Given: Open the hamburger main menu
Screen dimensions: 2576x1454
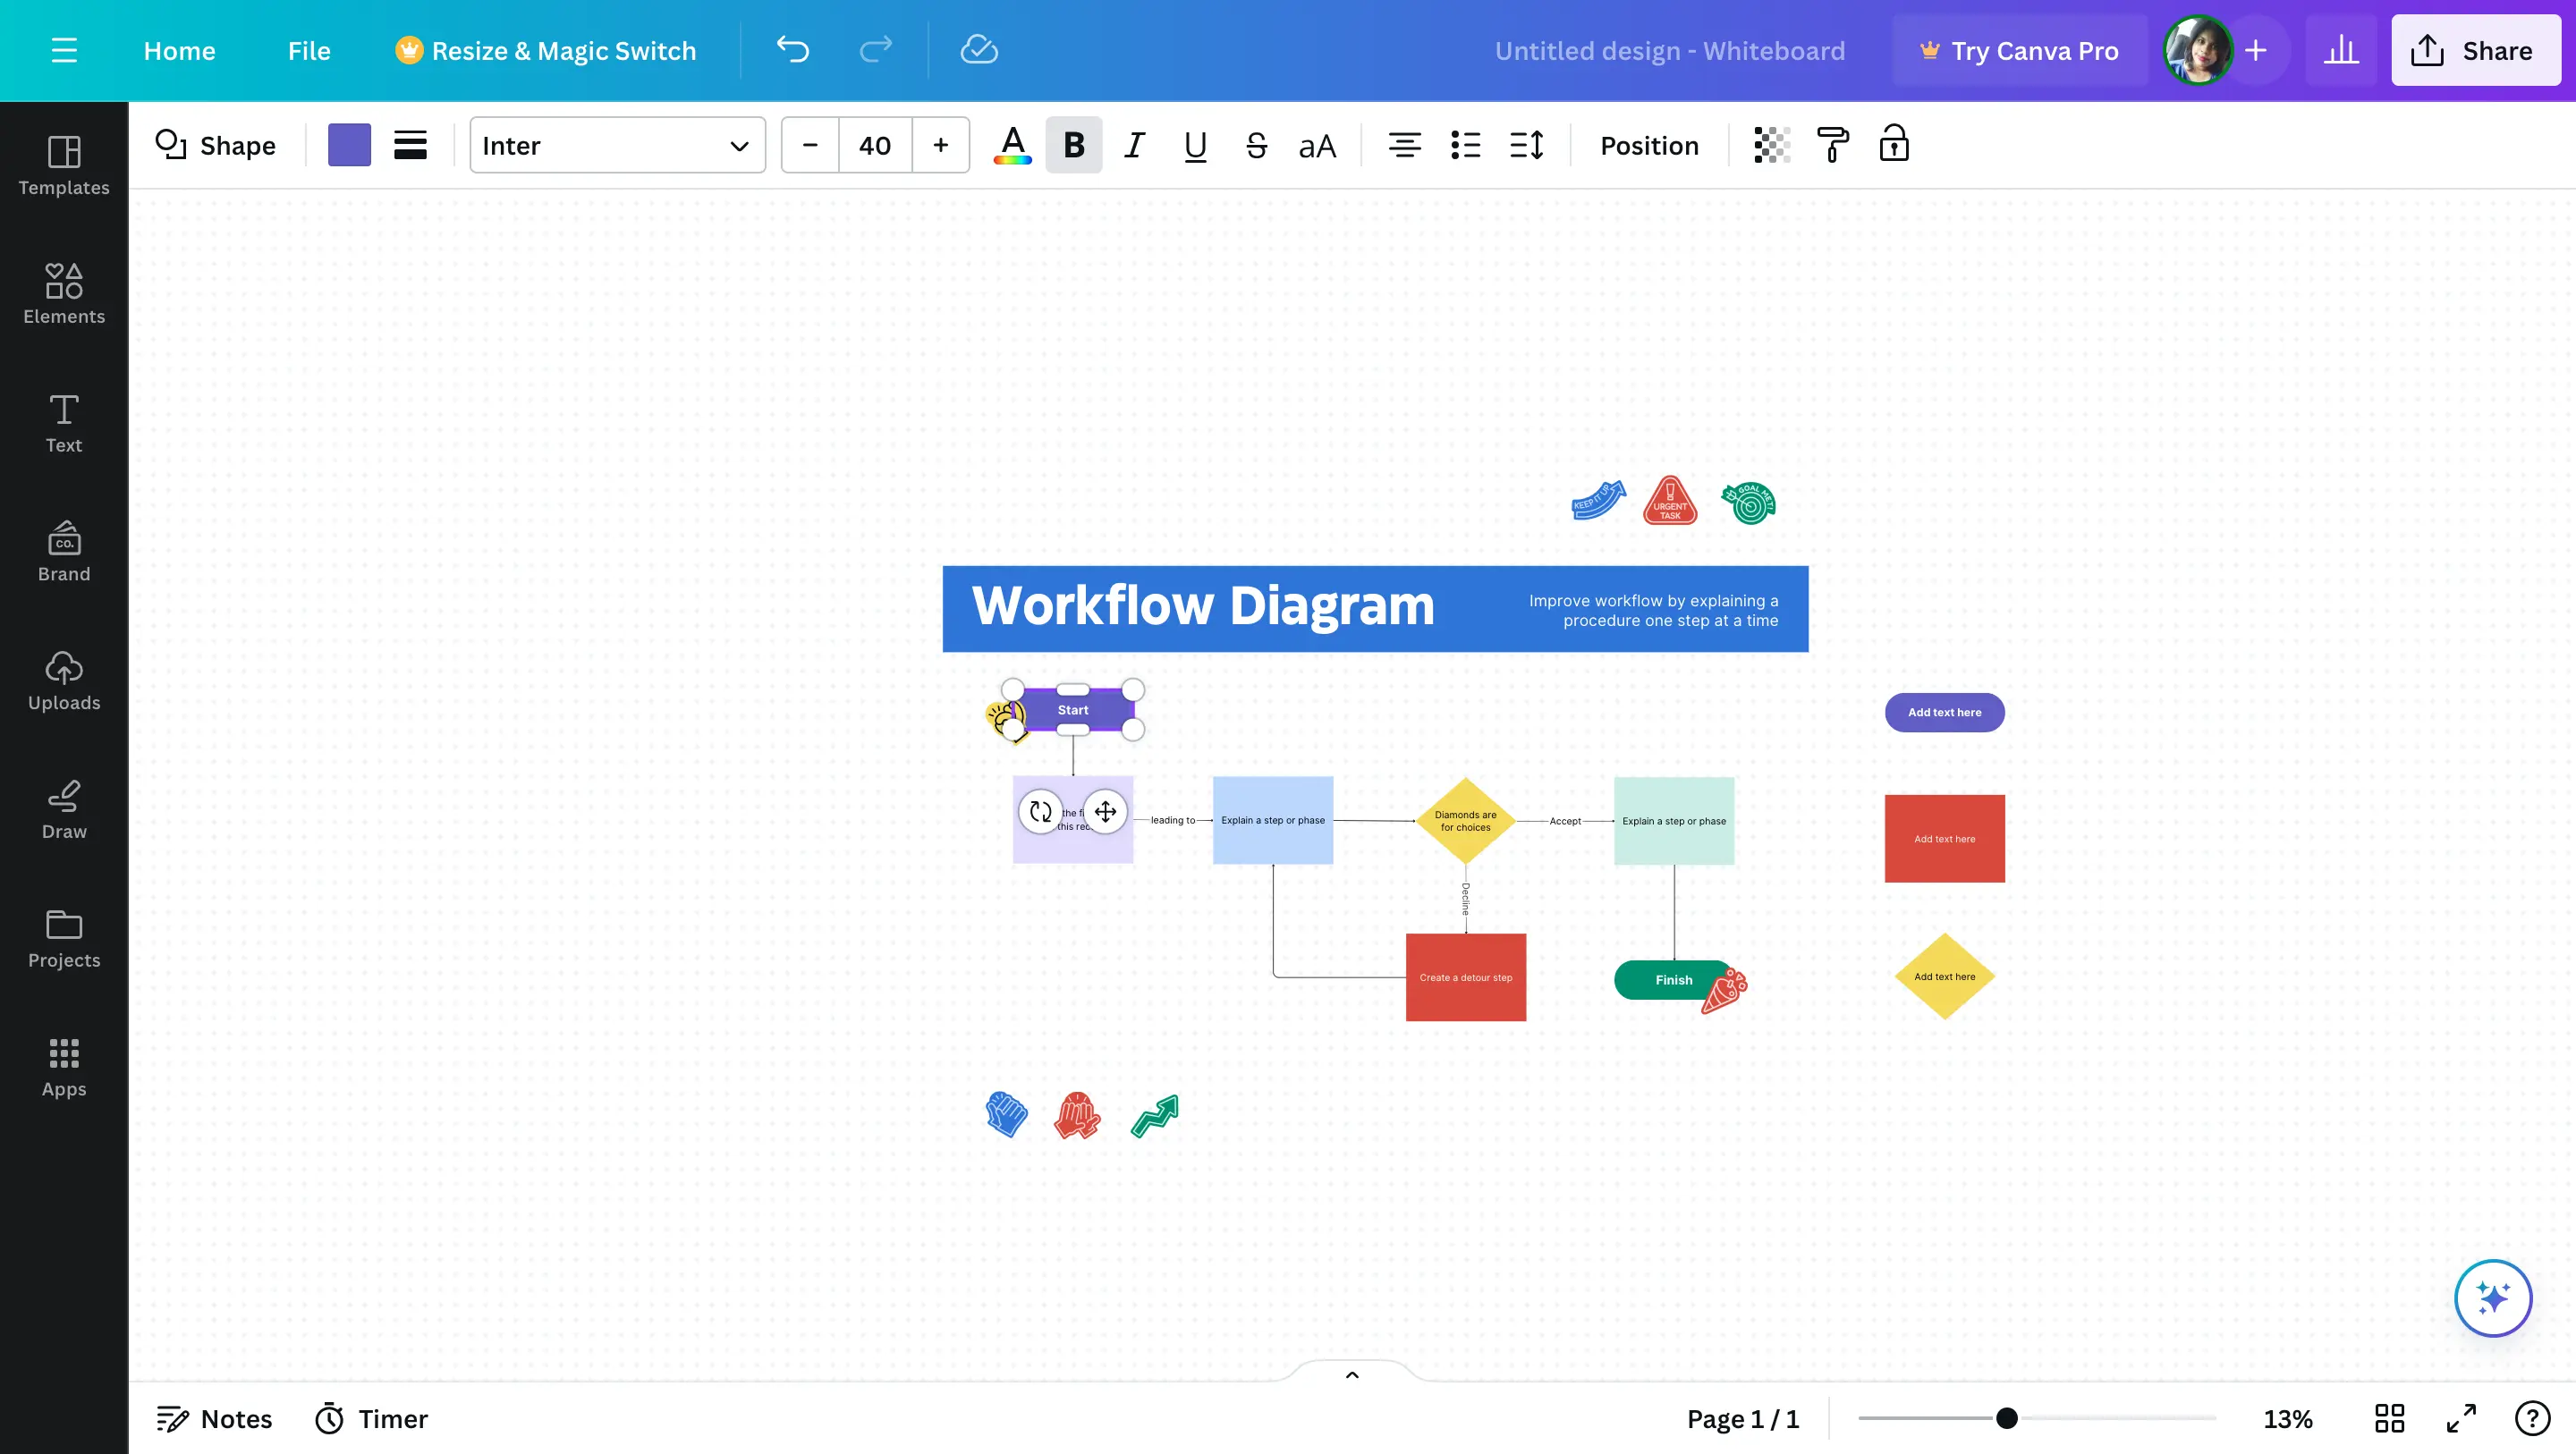Looking at the screenshot, I should 64,50.
